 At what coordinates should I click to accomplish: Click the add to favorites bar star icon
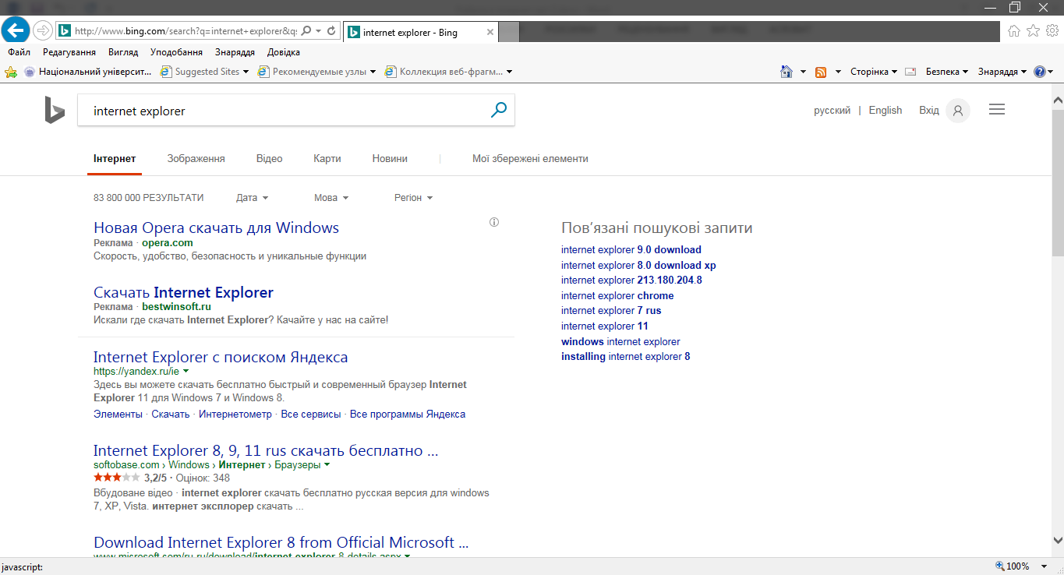point(11,72)
